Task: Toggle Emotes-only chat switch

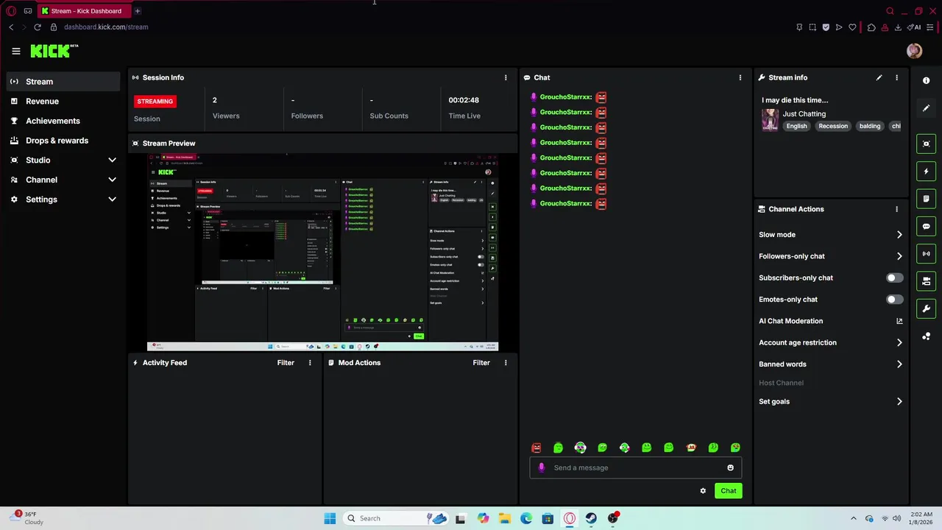Action: [x=894, y=300]
